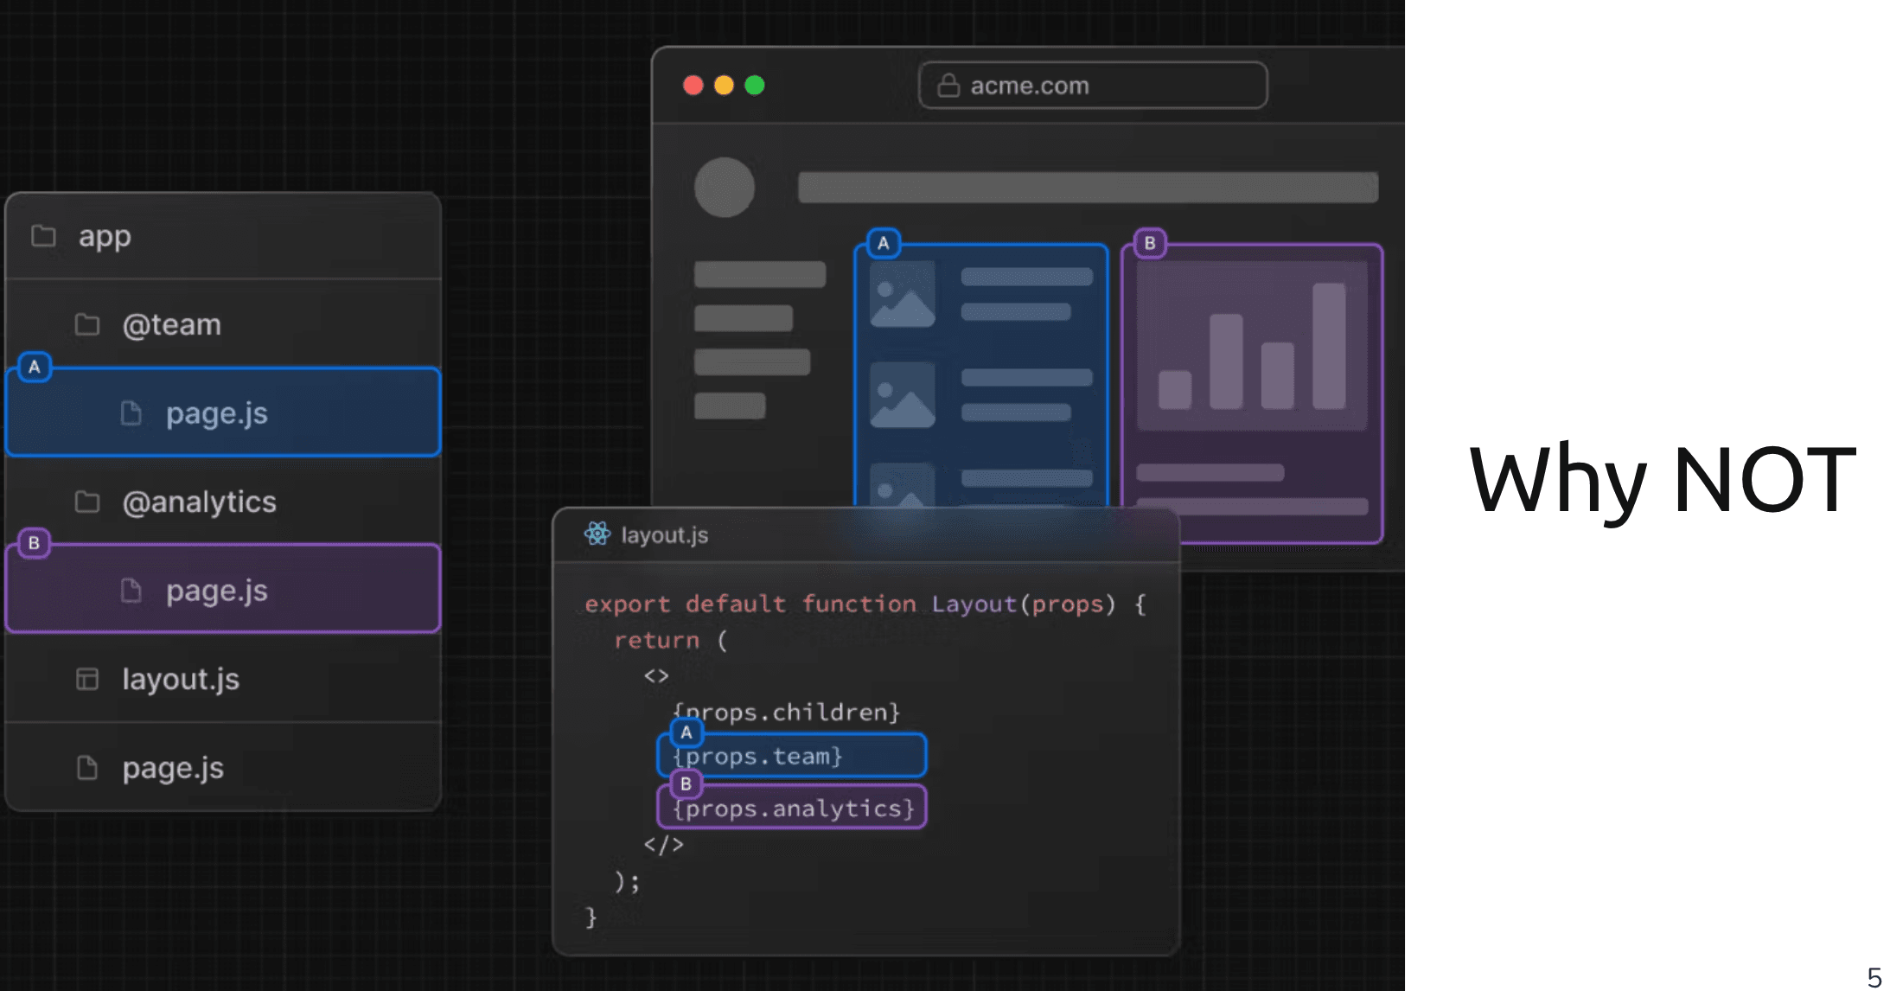
Task: Click the @analytics folder icon
Action: 87,502
